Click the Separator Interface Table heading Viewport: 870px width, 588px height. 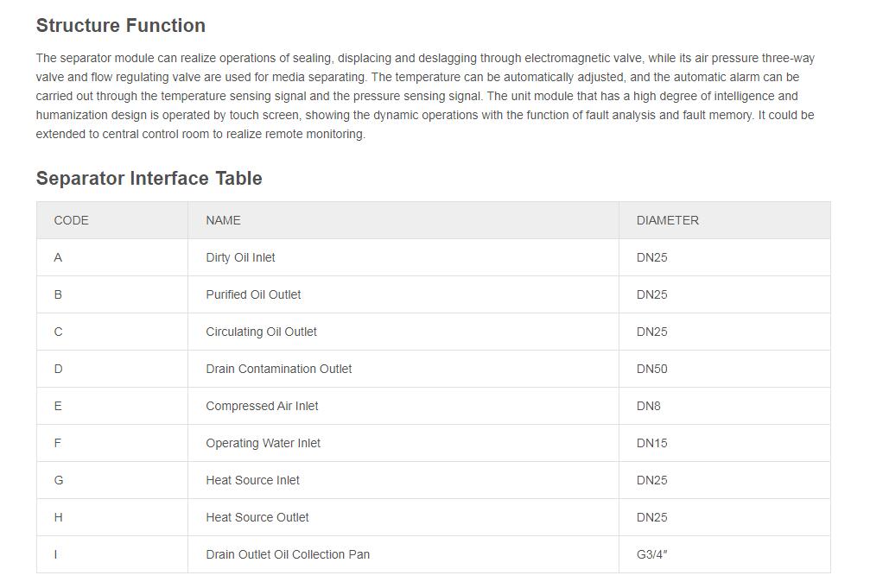(149, 179)
